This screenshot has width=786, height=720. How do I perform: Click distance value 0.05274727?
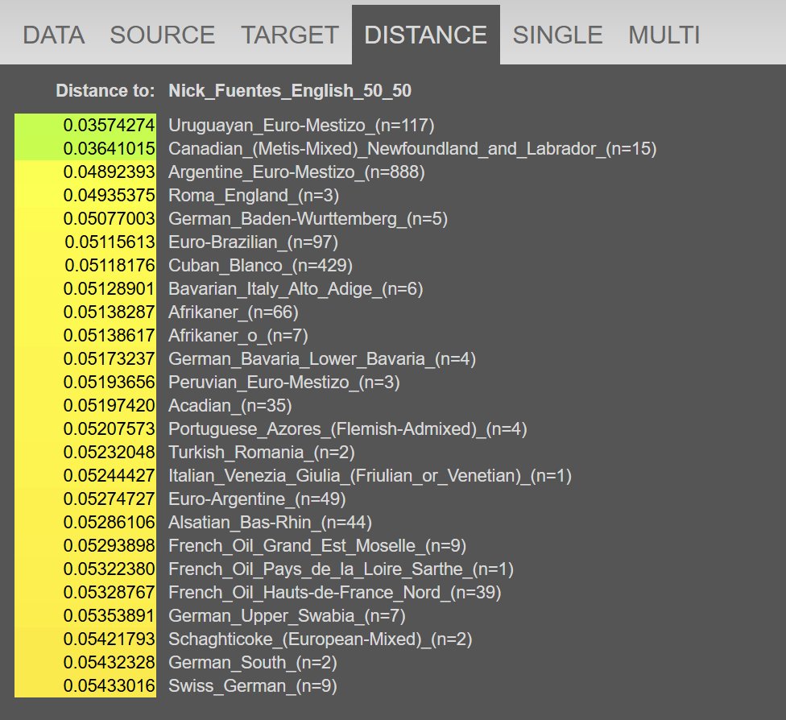click(x=110, y=499)
